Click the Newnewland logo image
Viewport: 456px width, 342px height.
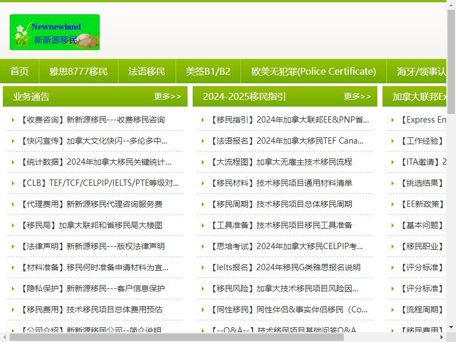tap(55, 32)
